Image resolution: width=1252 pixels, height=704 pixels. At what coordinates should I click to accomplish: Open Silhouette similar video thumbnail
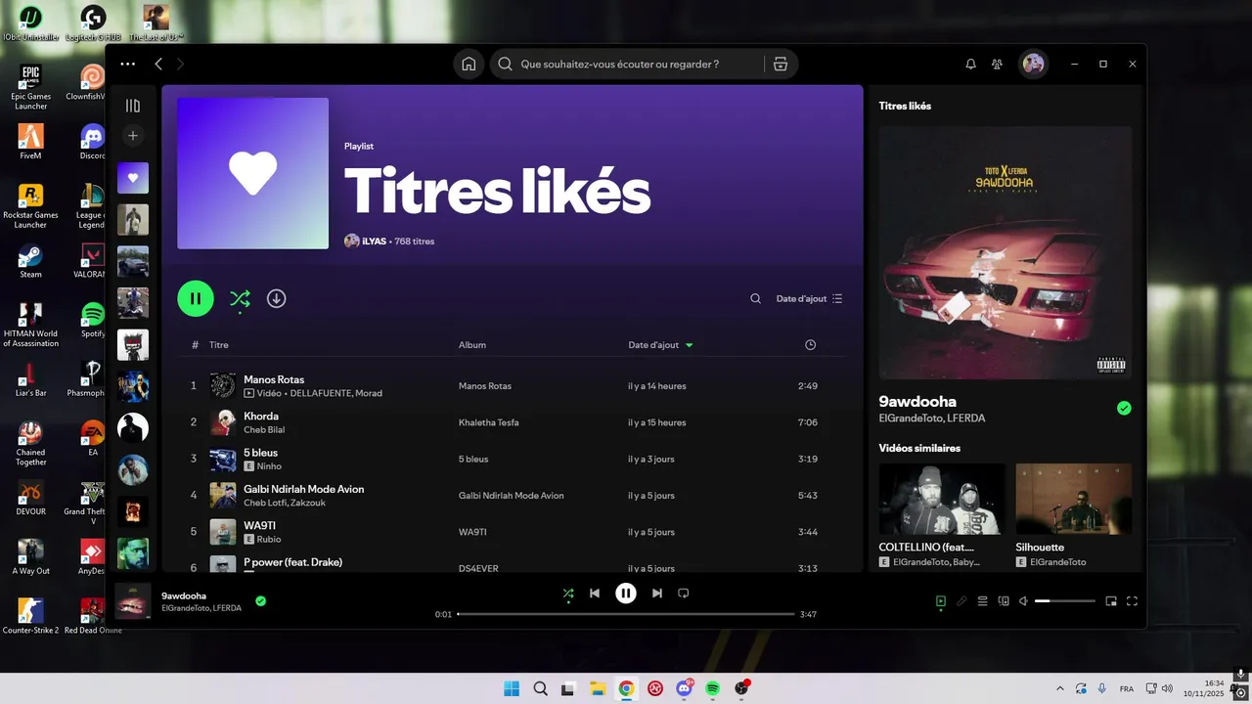coord(1074,499)
